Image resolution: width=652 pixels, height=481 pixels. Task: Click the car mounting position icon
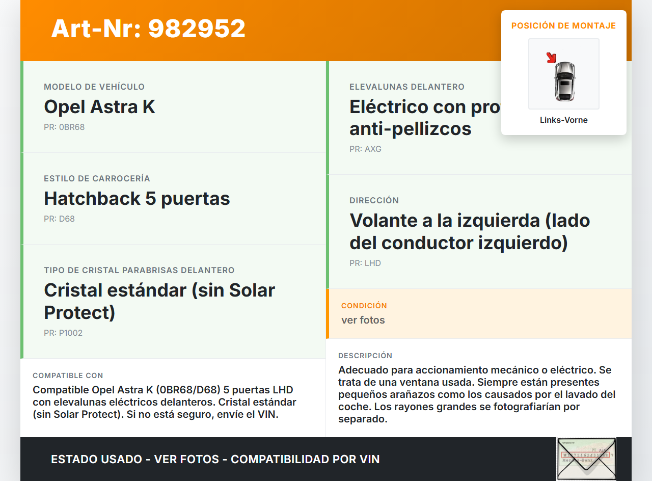coord(564,74)
